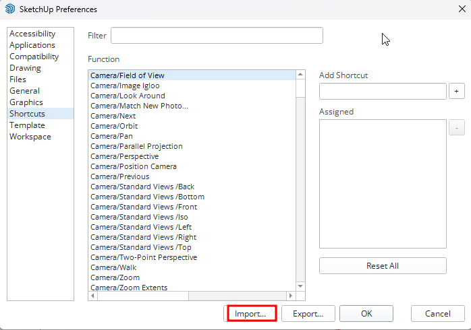The width and height of the screenshot is (471, 330).
Task: Click the Export... button
Action: pyautogui.click(x=308, y=314)
